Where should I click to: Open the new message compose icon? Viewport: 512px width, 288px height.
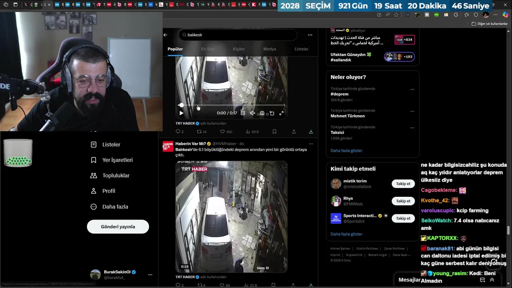[x=482, y=280]
